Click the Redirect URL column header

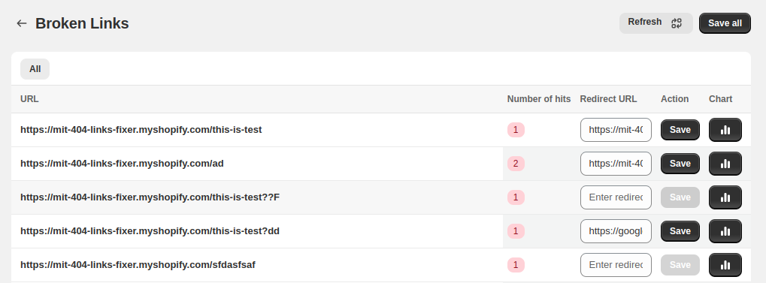608,99
